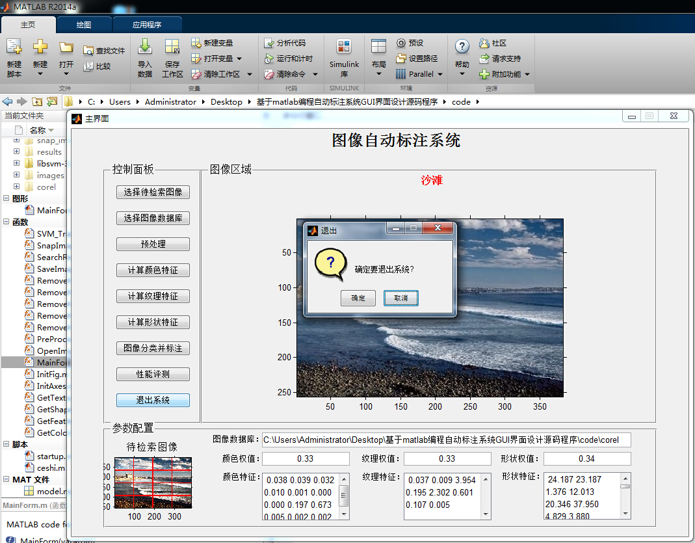The width and height of the screenshot is (695, 543).
Task: Click the 待检索图像 thumbnail
Action: (x=153, y=483)
